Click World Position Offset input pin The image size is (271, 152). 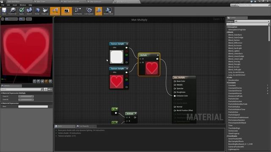point(175,111)
